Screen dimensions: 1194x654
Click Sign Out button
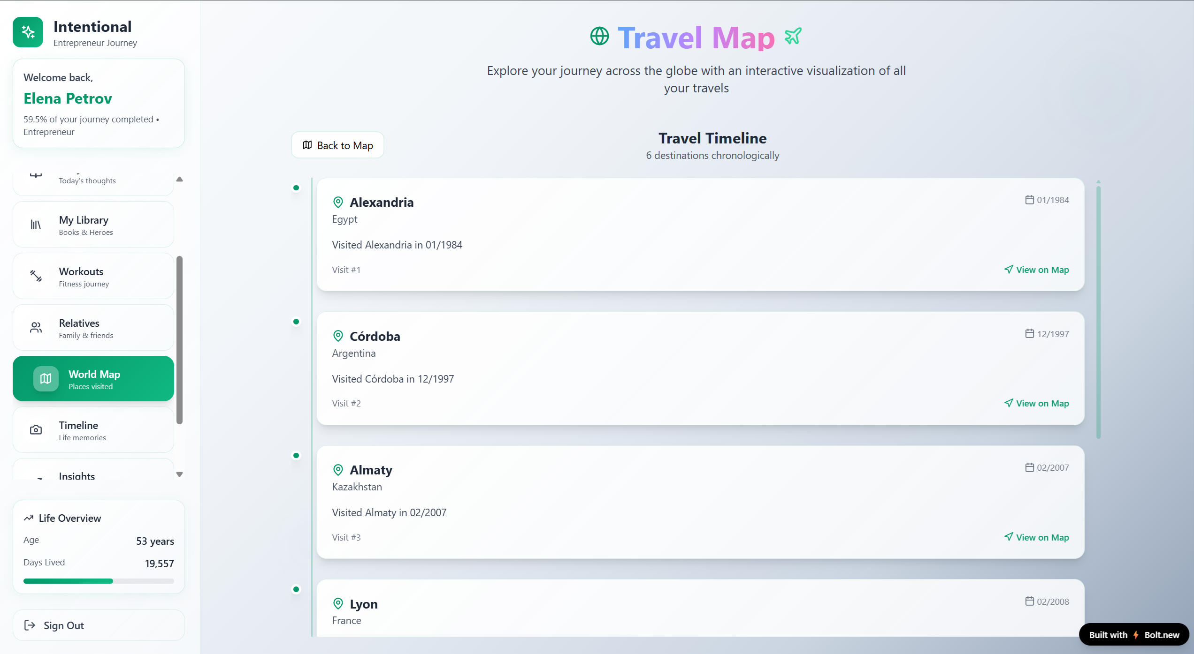[x=99, y=625]
